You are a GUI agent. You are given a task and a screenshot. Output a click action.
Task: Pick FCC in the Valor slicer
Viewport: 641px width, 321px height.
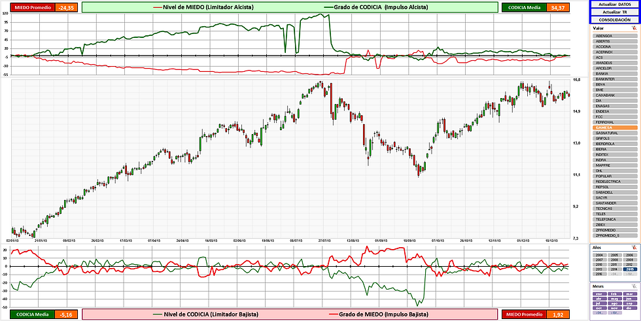click(615, 117)
